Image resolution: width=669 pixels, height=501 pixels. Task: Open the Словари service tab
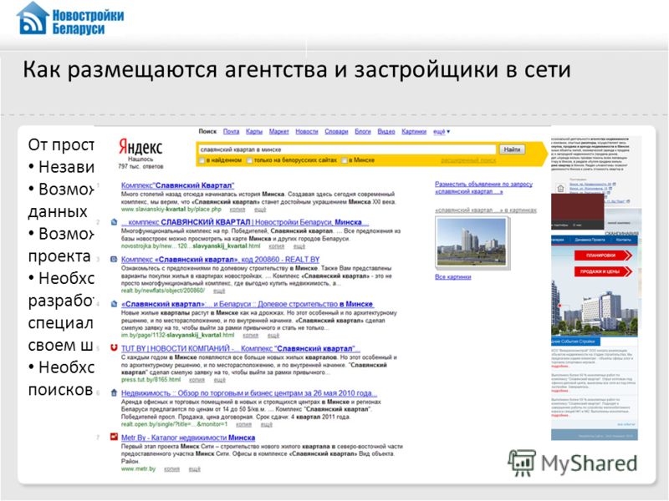pos(336,132)
